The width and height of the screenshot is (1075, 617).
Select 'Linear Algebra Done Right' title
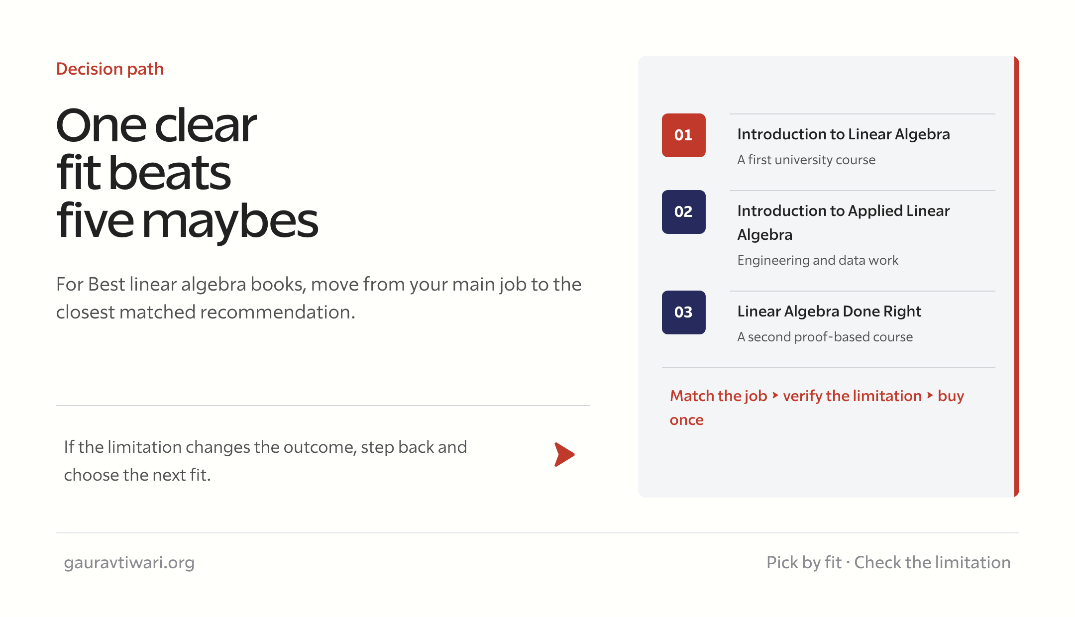(x=829, y=311)
